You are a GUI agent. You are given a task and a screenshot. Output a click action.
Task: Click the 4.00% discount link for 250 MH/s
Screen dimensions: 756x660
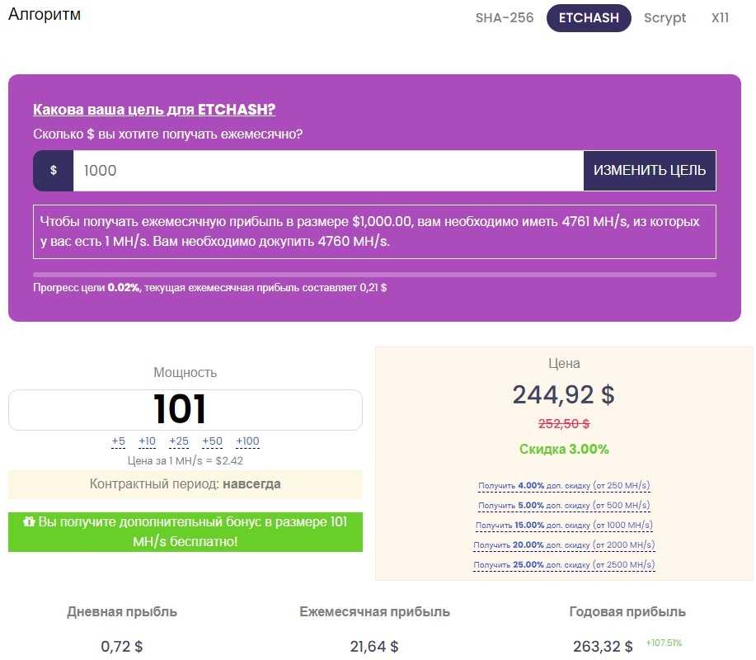[564, 485]
